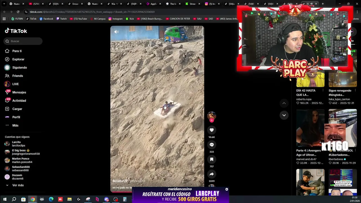Image resolution: width=361 pixels, height=203 pixels.
Task: Open File Explorer from taskbar
Action: pyautogui.click(x=69, y=199)
